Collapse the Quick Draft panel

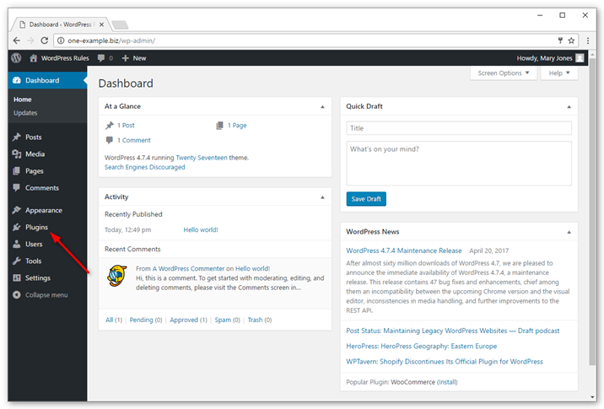coord(569,107)
